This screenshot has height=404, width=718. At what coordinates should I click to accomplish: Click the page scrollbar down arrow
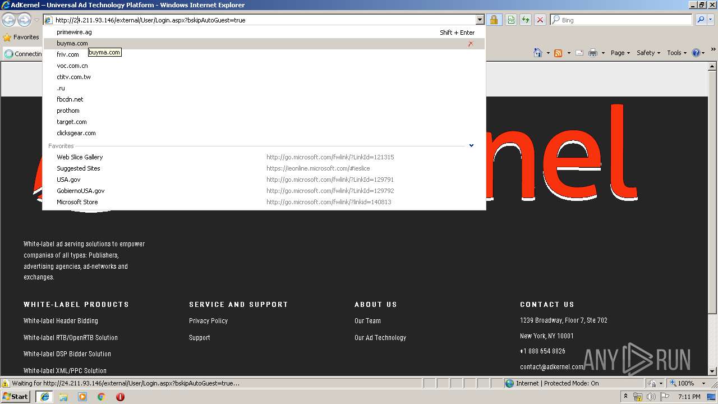click(x=713, y=371)
